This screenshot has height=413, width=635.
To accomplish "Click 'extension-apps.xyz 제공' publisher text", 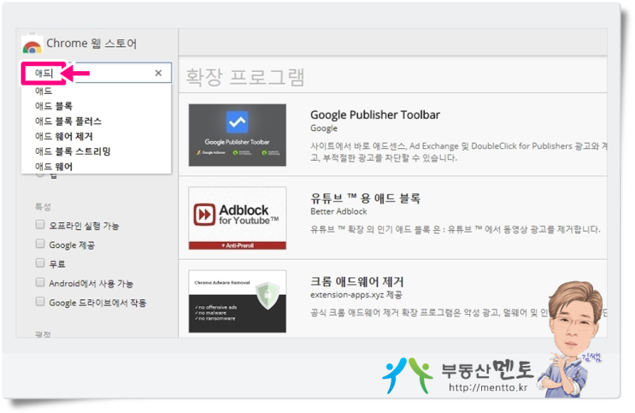I will click(x=356, y=295).
